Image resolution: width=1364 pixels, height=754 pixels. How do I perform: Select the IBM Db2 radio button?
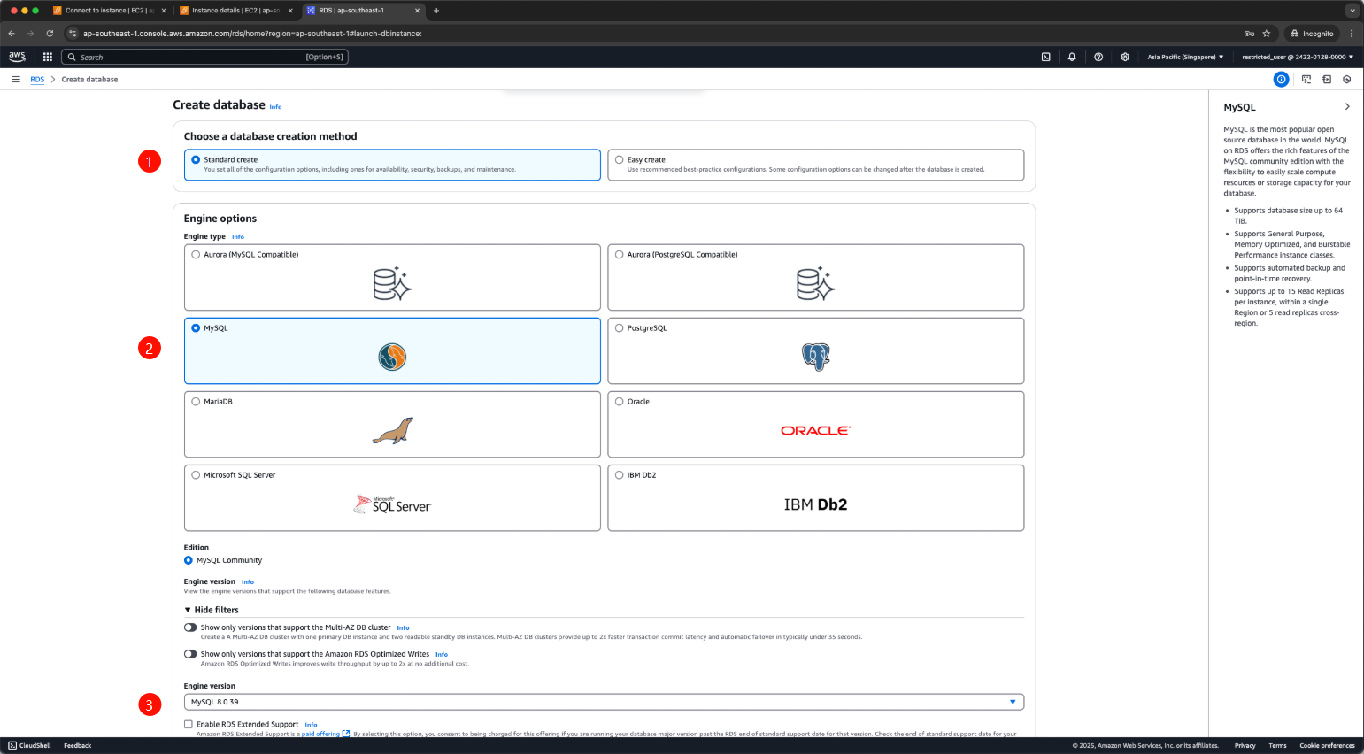pos(620,475)
